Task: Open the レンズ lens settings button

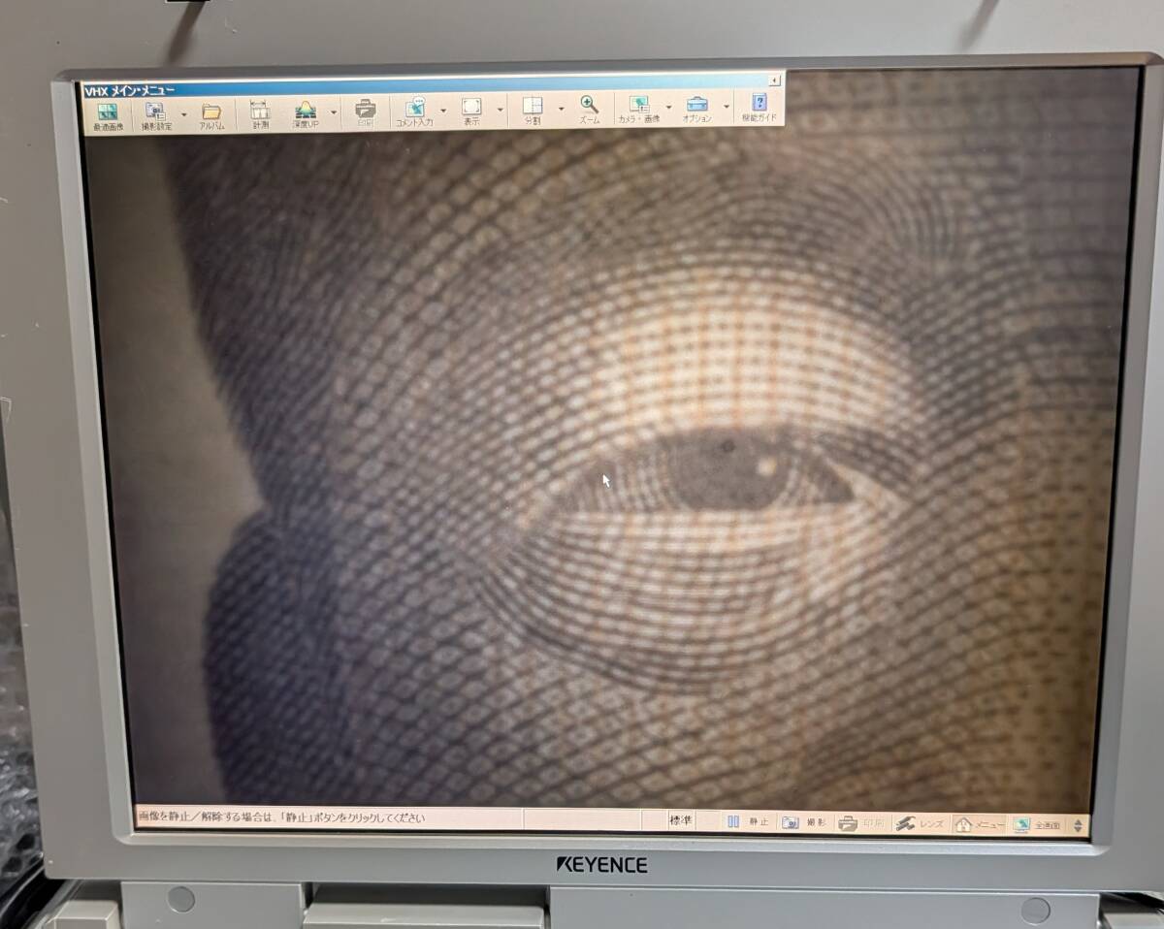Action: pyautogui.click(x=921, y=824)
